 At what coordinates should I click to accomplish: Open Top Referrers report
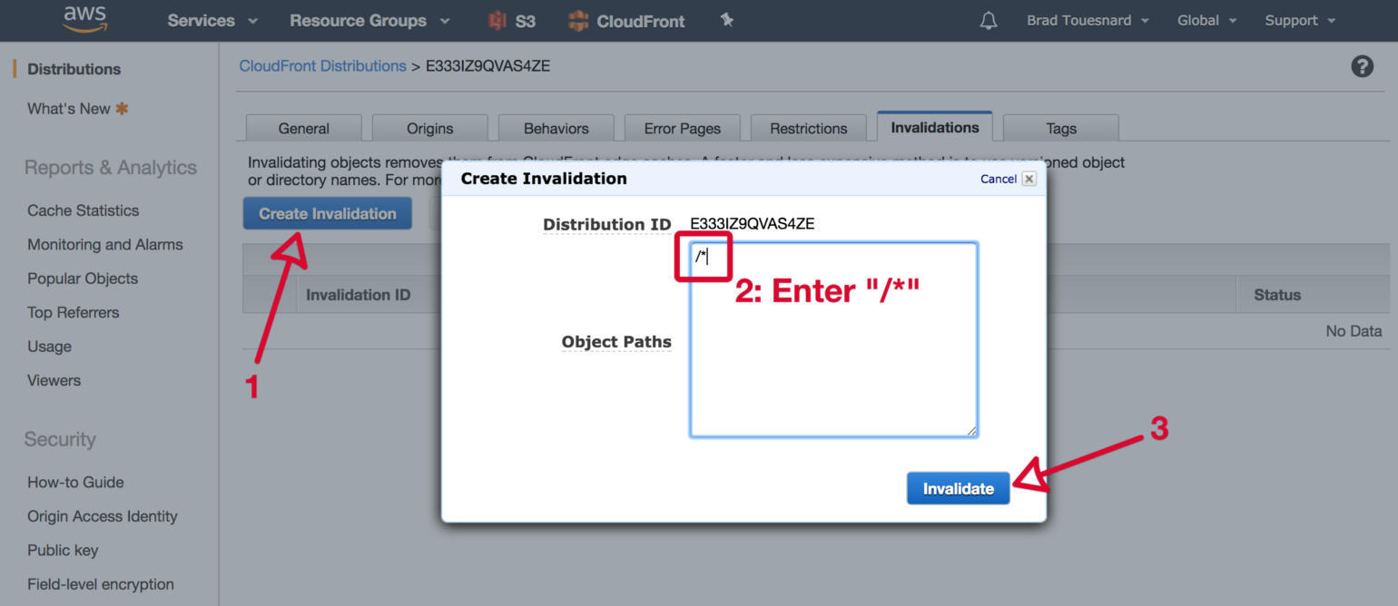click(74, 313)
